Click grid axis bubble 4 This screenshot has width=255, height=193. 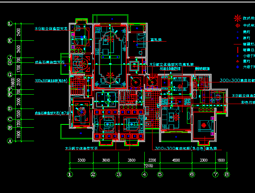pyautogui.click(x=144, y=174)
